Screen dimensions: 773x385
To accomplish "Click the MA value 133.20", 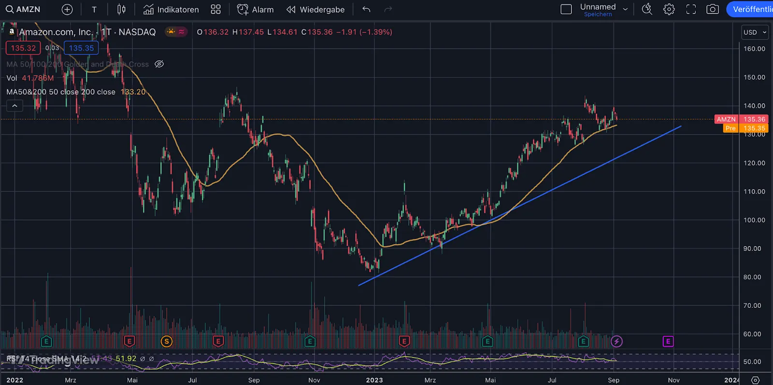I will click(x=133, y=92).
